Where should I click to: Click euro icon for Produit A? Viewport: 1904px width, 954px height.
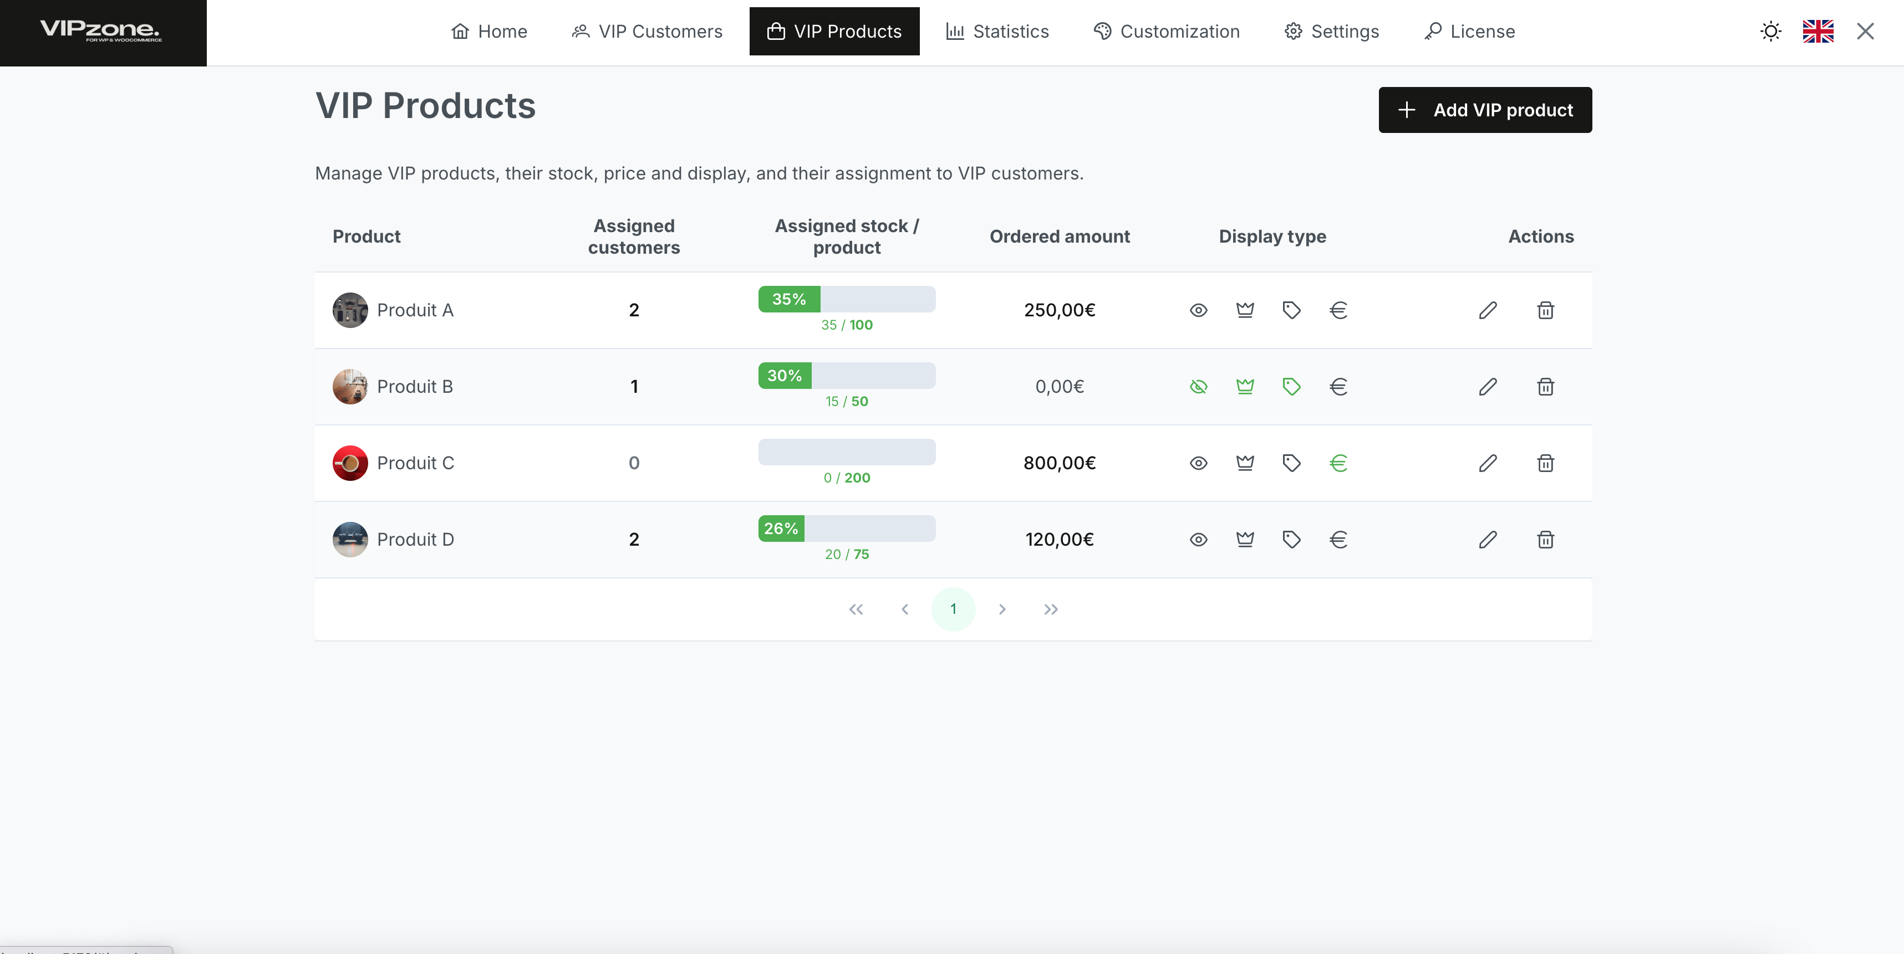1338,310
